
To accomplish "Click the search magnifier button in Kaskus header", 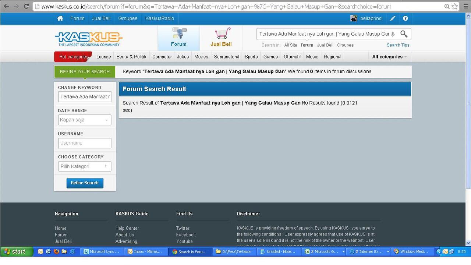I will coord(404,34).
